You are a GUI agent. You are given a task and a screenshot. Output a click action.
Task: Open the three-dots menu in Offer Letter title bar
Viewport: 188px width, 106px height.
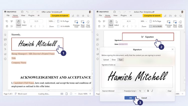tap(38, 12)
